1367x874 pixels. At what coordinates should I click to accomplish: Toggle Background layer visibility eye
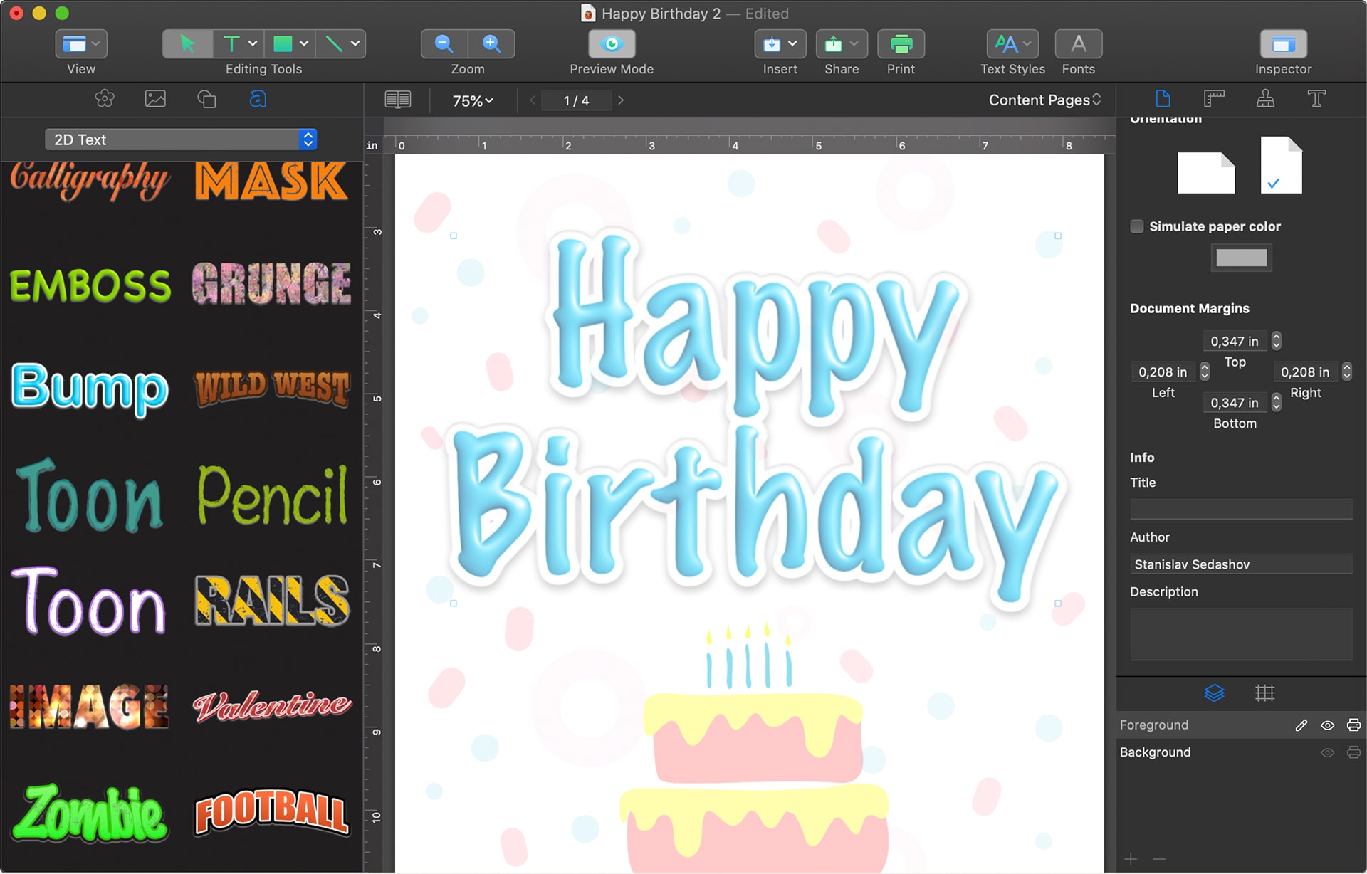[x=1328, y=752]
